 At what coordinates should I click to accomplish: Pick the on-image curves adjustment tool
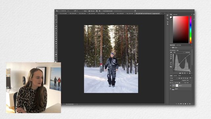click(171, 52)
